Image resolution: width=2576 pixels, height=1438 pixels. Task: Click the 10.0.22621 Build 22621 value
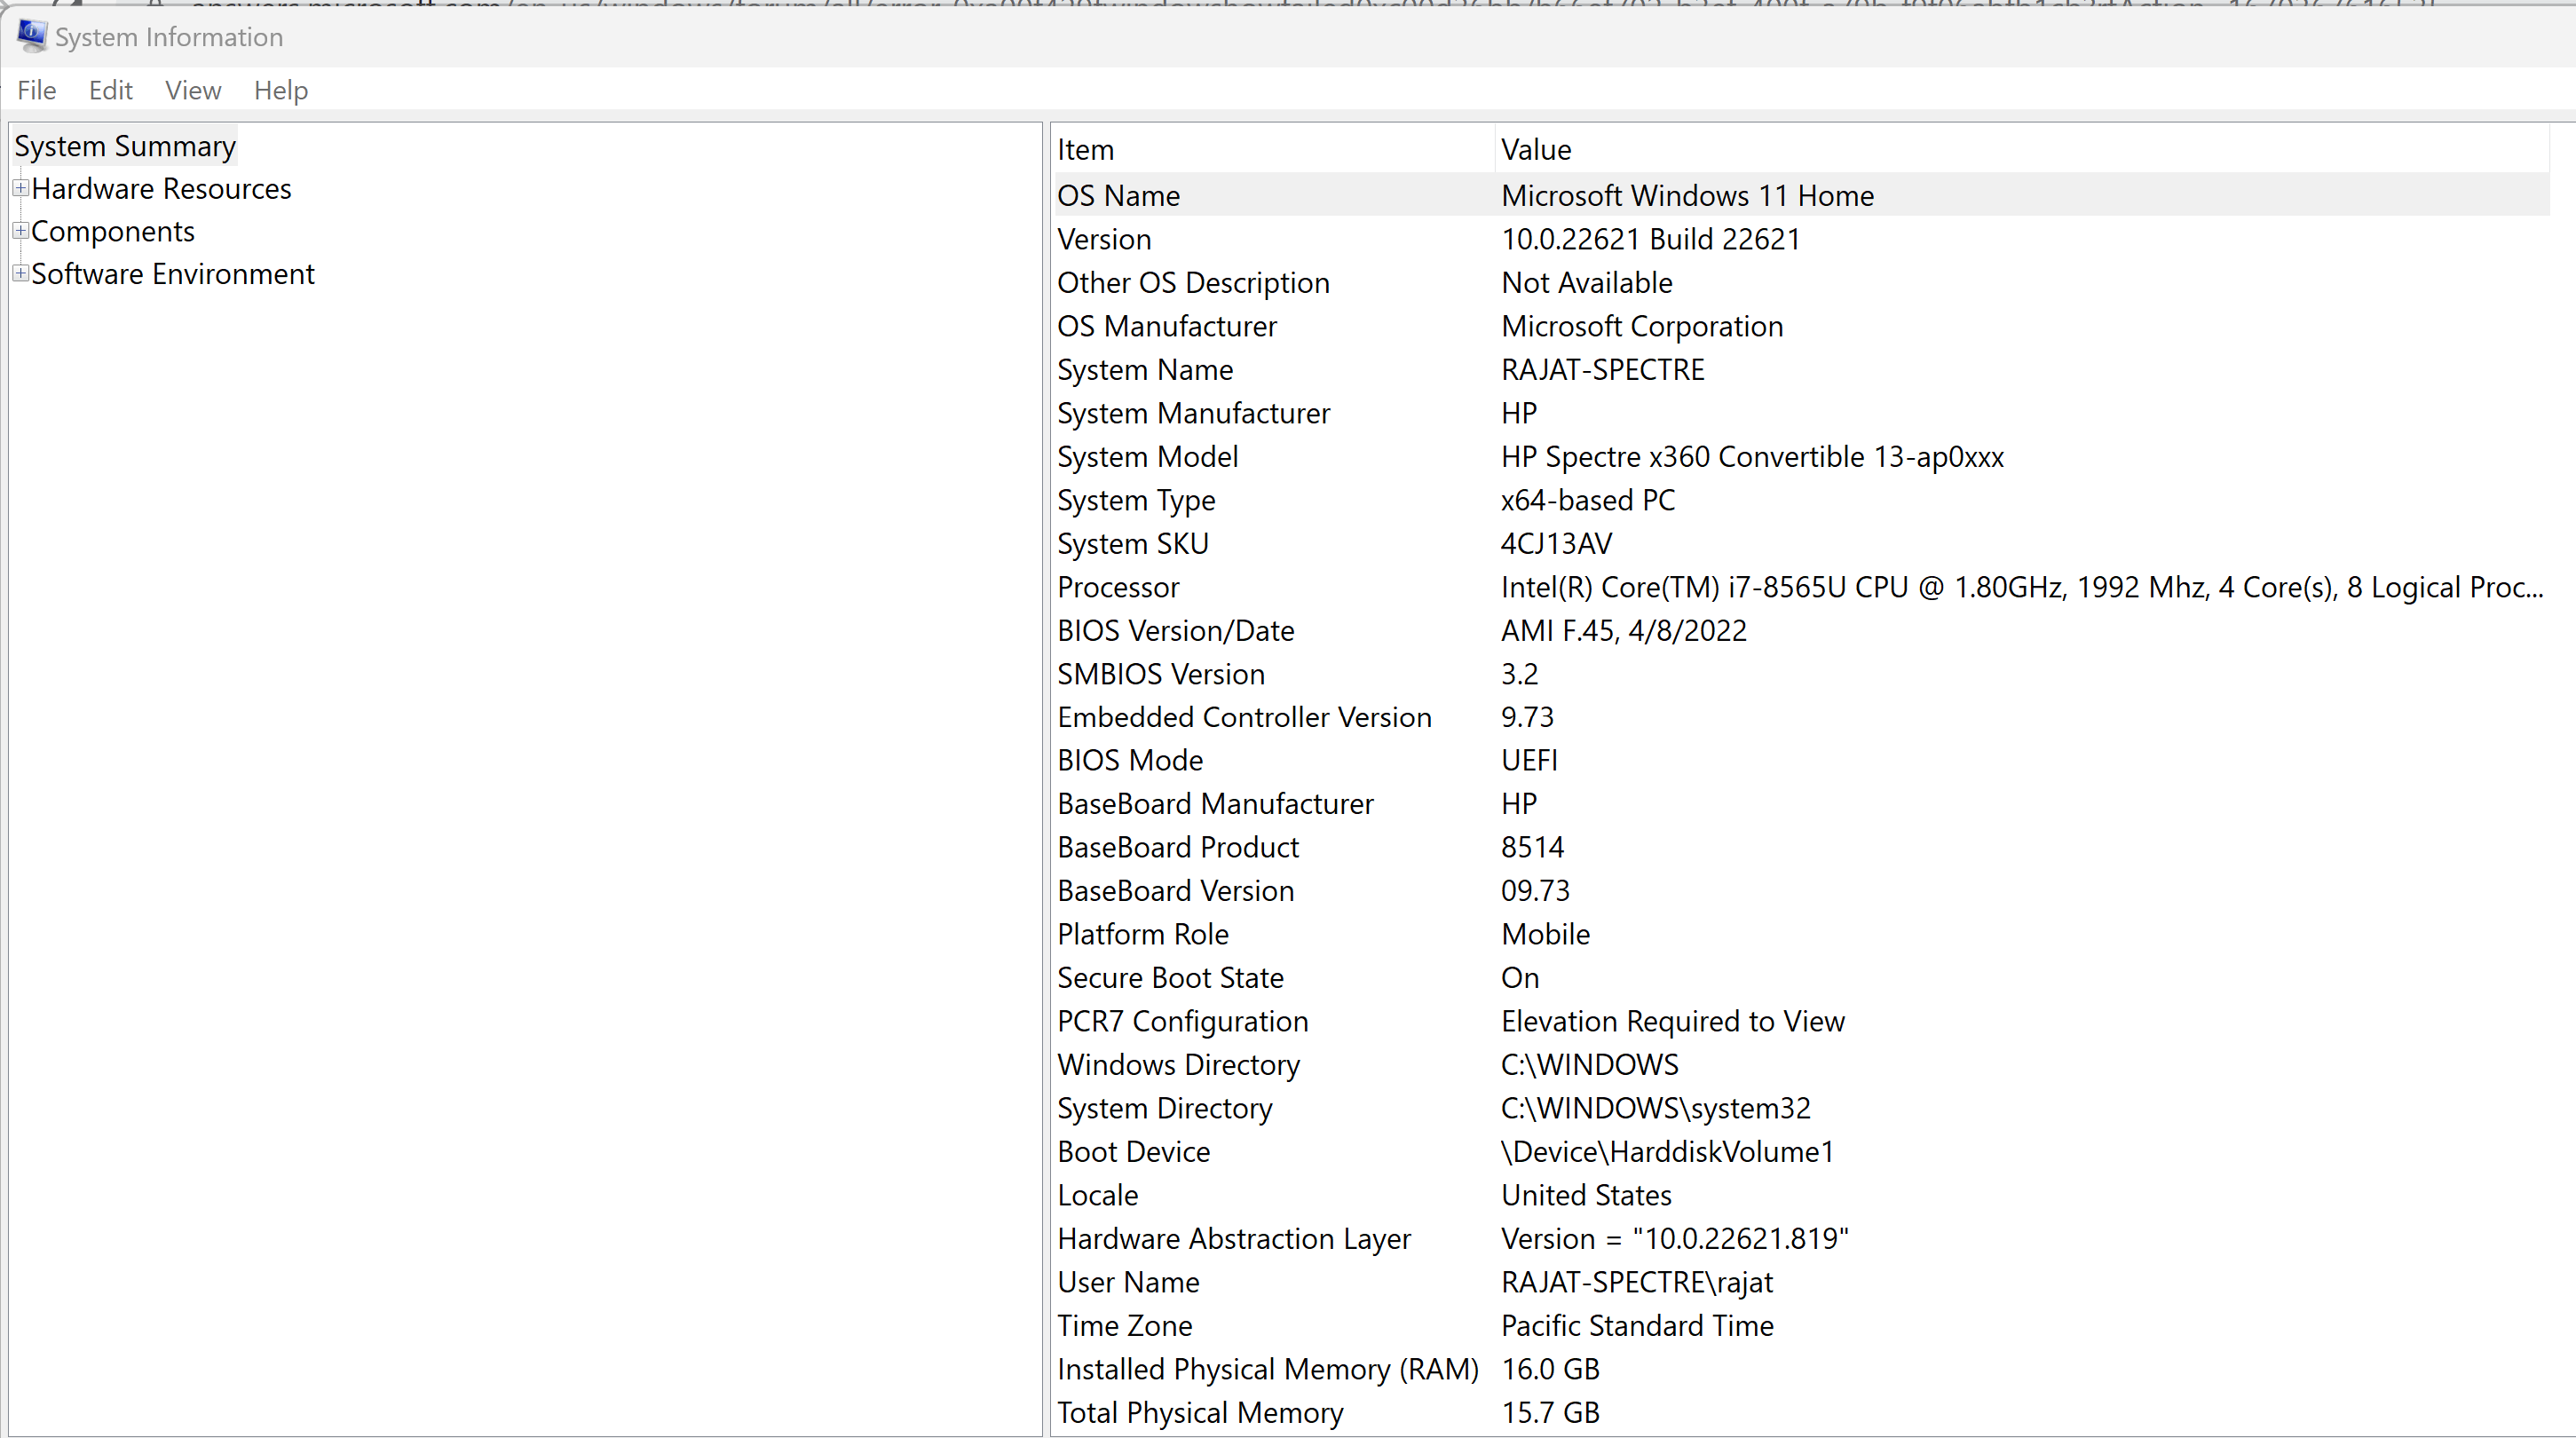[x=1650, y=239]
